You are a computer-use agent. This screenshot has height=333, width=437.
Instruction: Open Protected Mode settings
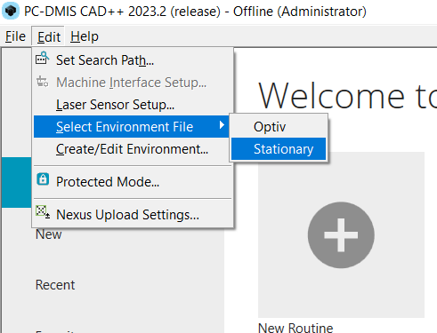tap(133, 182)
